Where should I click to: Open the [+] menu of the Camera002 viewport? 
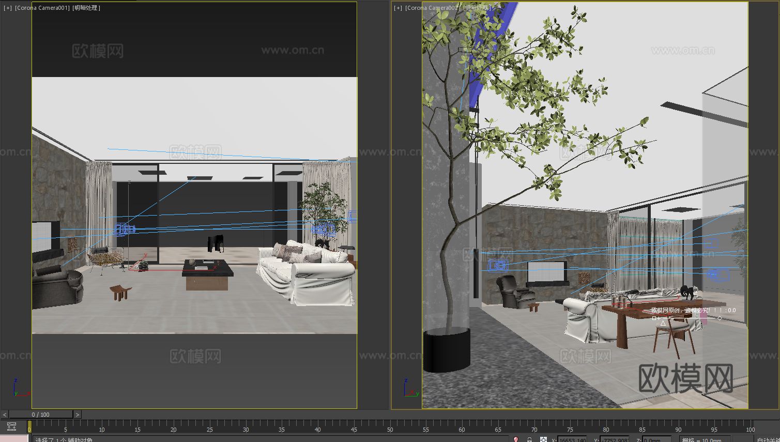(x=397, y=8)
